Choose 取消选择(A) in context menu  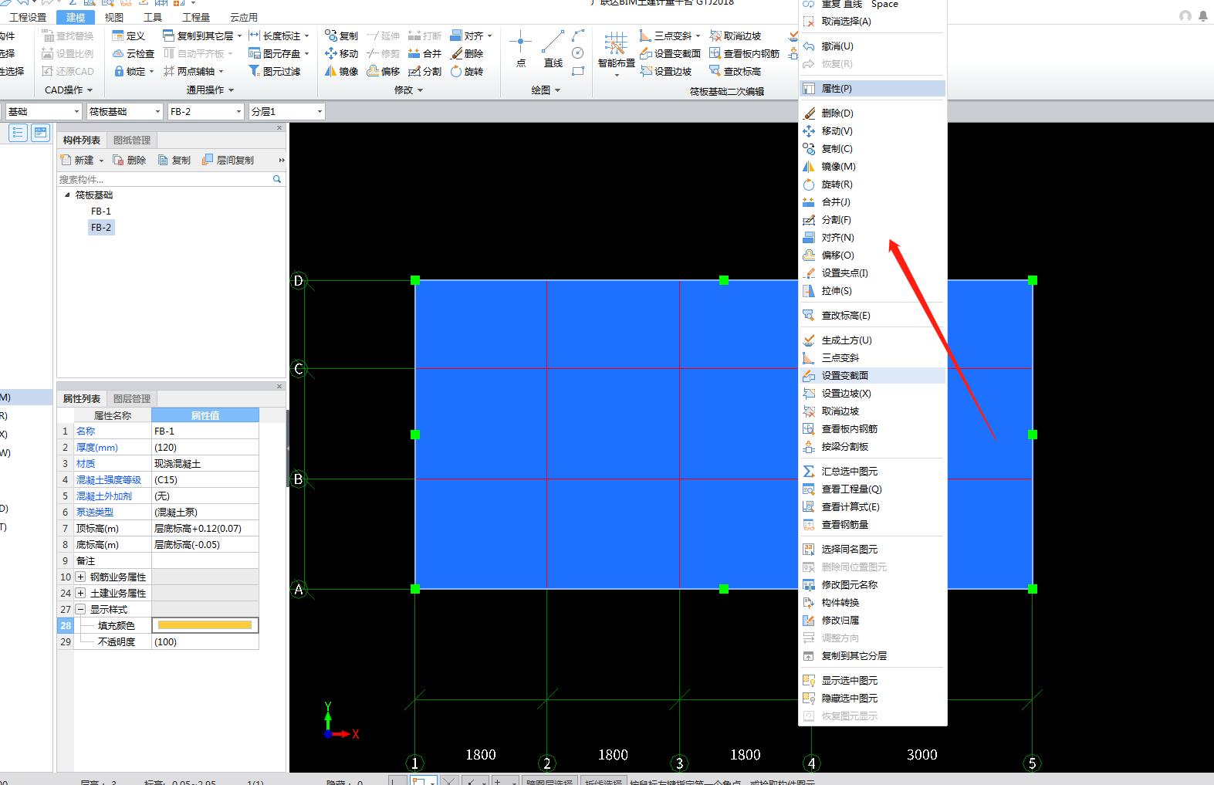[x=873, y=22]
